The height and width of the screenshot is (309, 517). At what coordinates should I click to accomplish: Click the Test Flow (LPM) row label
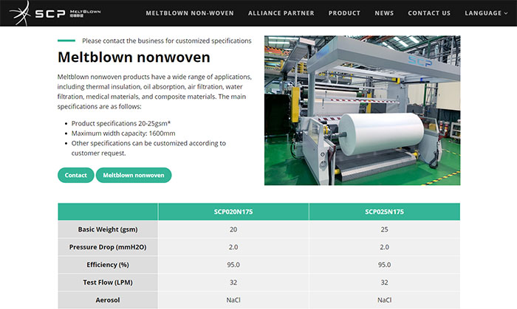[108, 282]
